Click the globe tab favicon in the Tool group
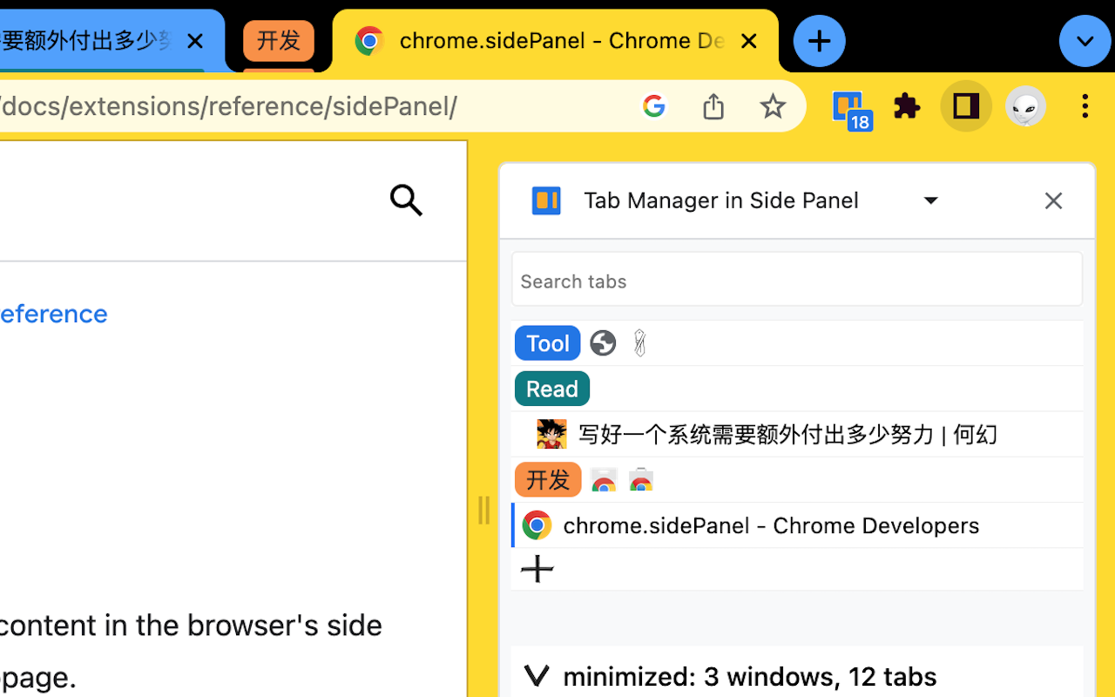This screenshot has width=1115, height=697. (x=603, y=343)
